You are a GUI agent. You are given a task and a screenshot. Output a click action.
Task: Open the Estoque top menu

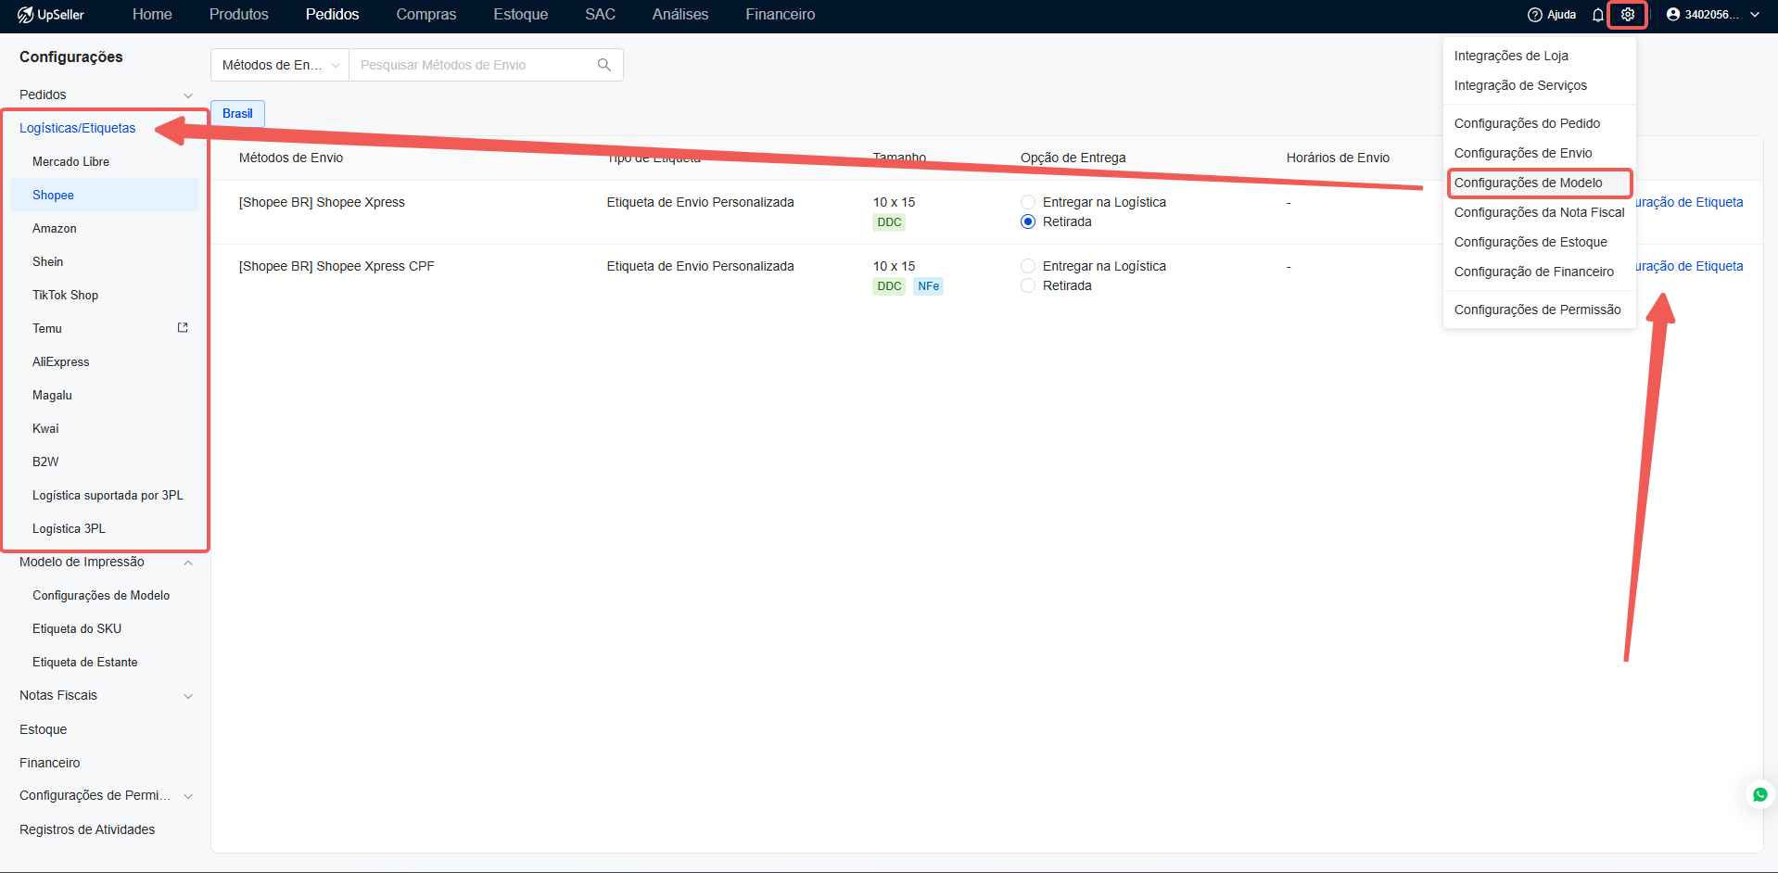(520, 15)
